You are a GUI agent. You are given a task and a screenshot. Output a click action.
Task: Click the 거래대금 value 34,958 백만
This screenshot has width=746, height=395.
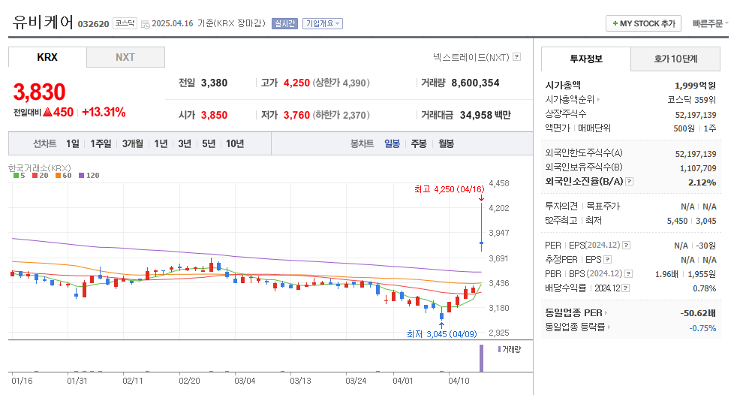click(486, 115)
